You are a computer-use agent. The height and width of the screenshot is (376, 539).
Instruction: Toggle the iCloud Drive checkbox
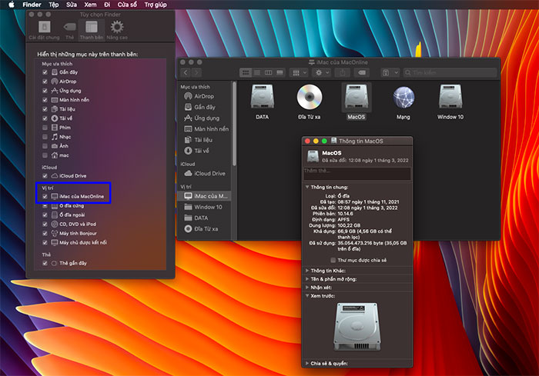(x=45, y=176)
